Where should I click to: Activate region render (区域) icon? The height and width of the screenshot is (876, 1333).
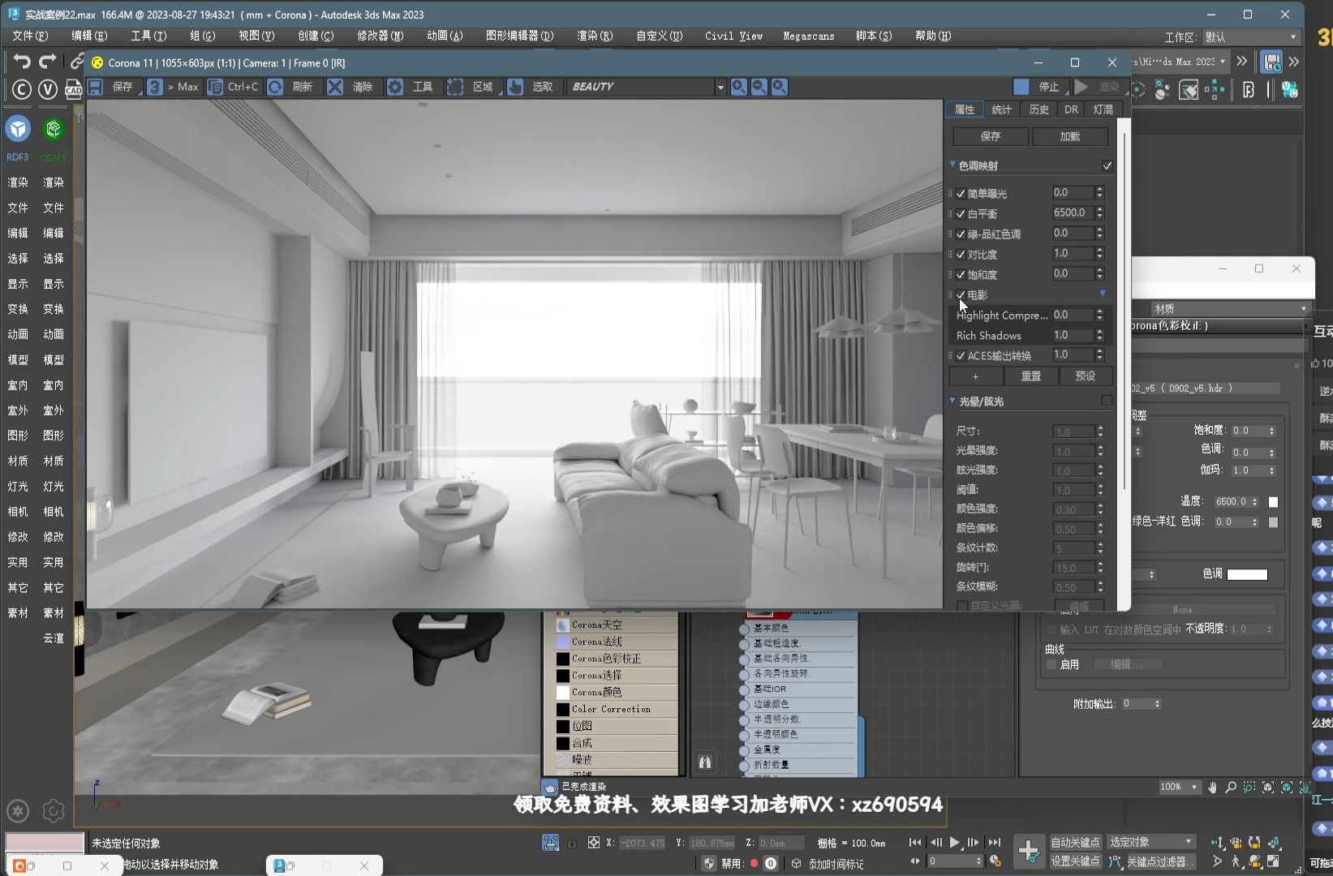(455, 87)
